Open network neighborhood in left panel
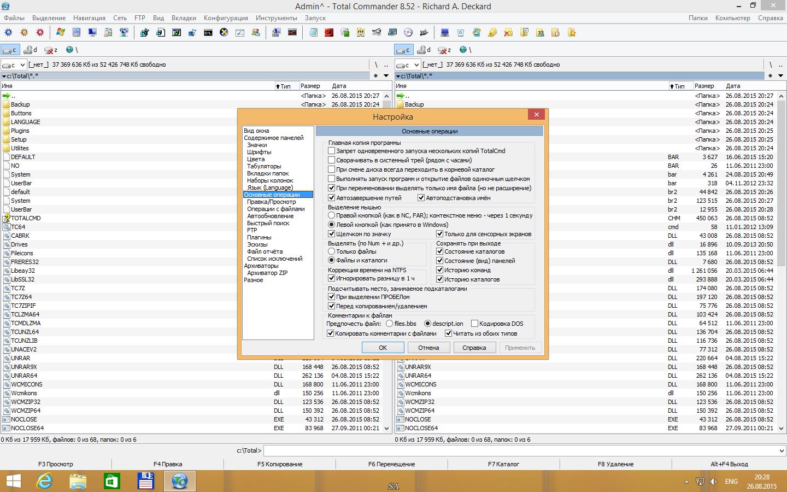The height and width of the screenshot is (492, 787). point(72,50)
